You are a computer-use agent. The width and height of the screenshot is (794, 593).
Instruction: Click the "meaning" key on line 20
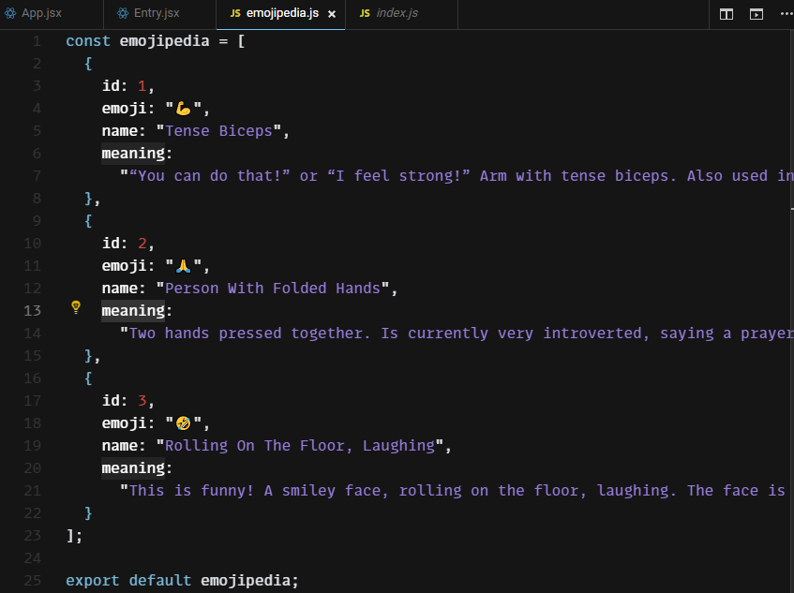133,468
